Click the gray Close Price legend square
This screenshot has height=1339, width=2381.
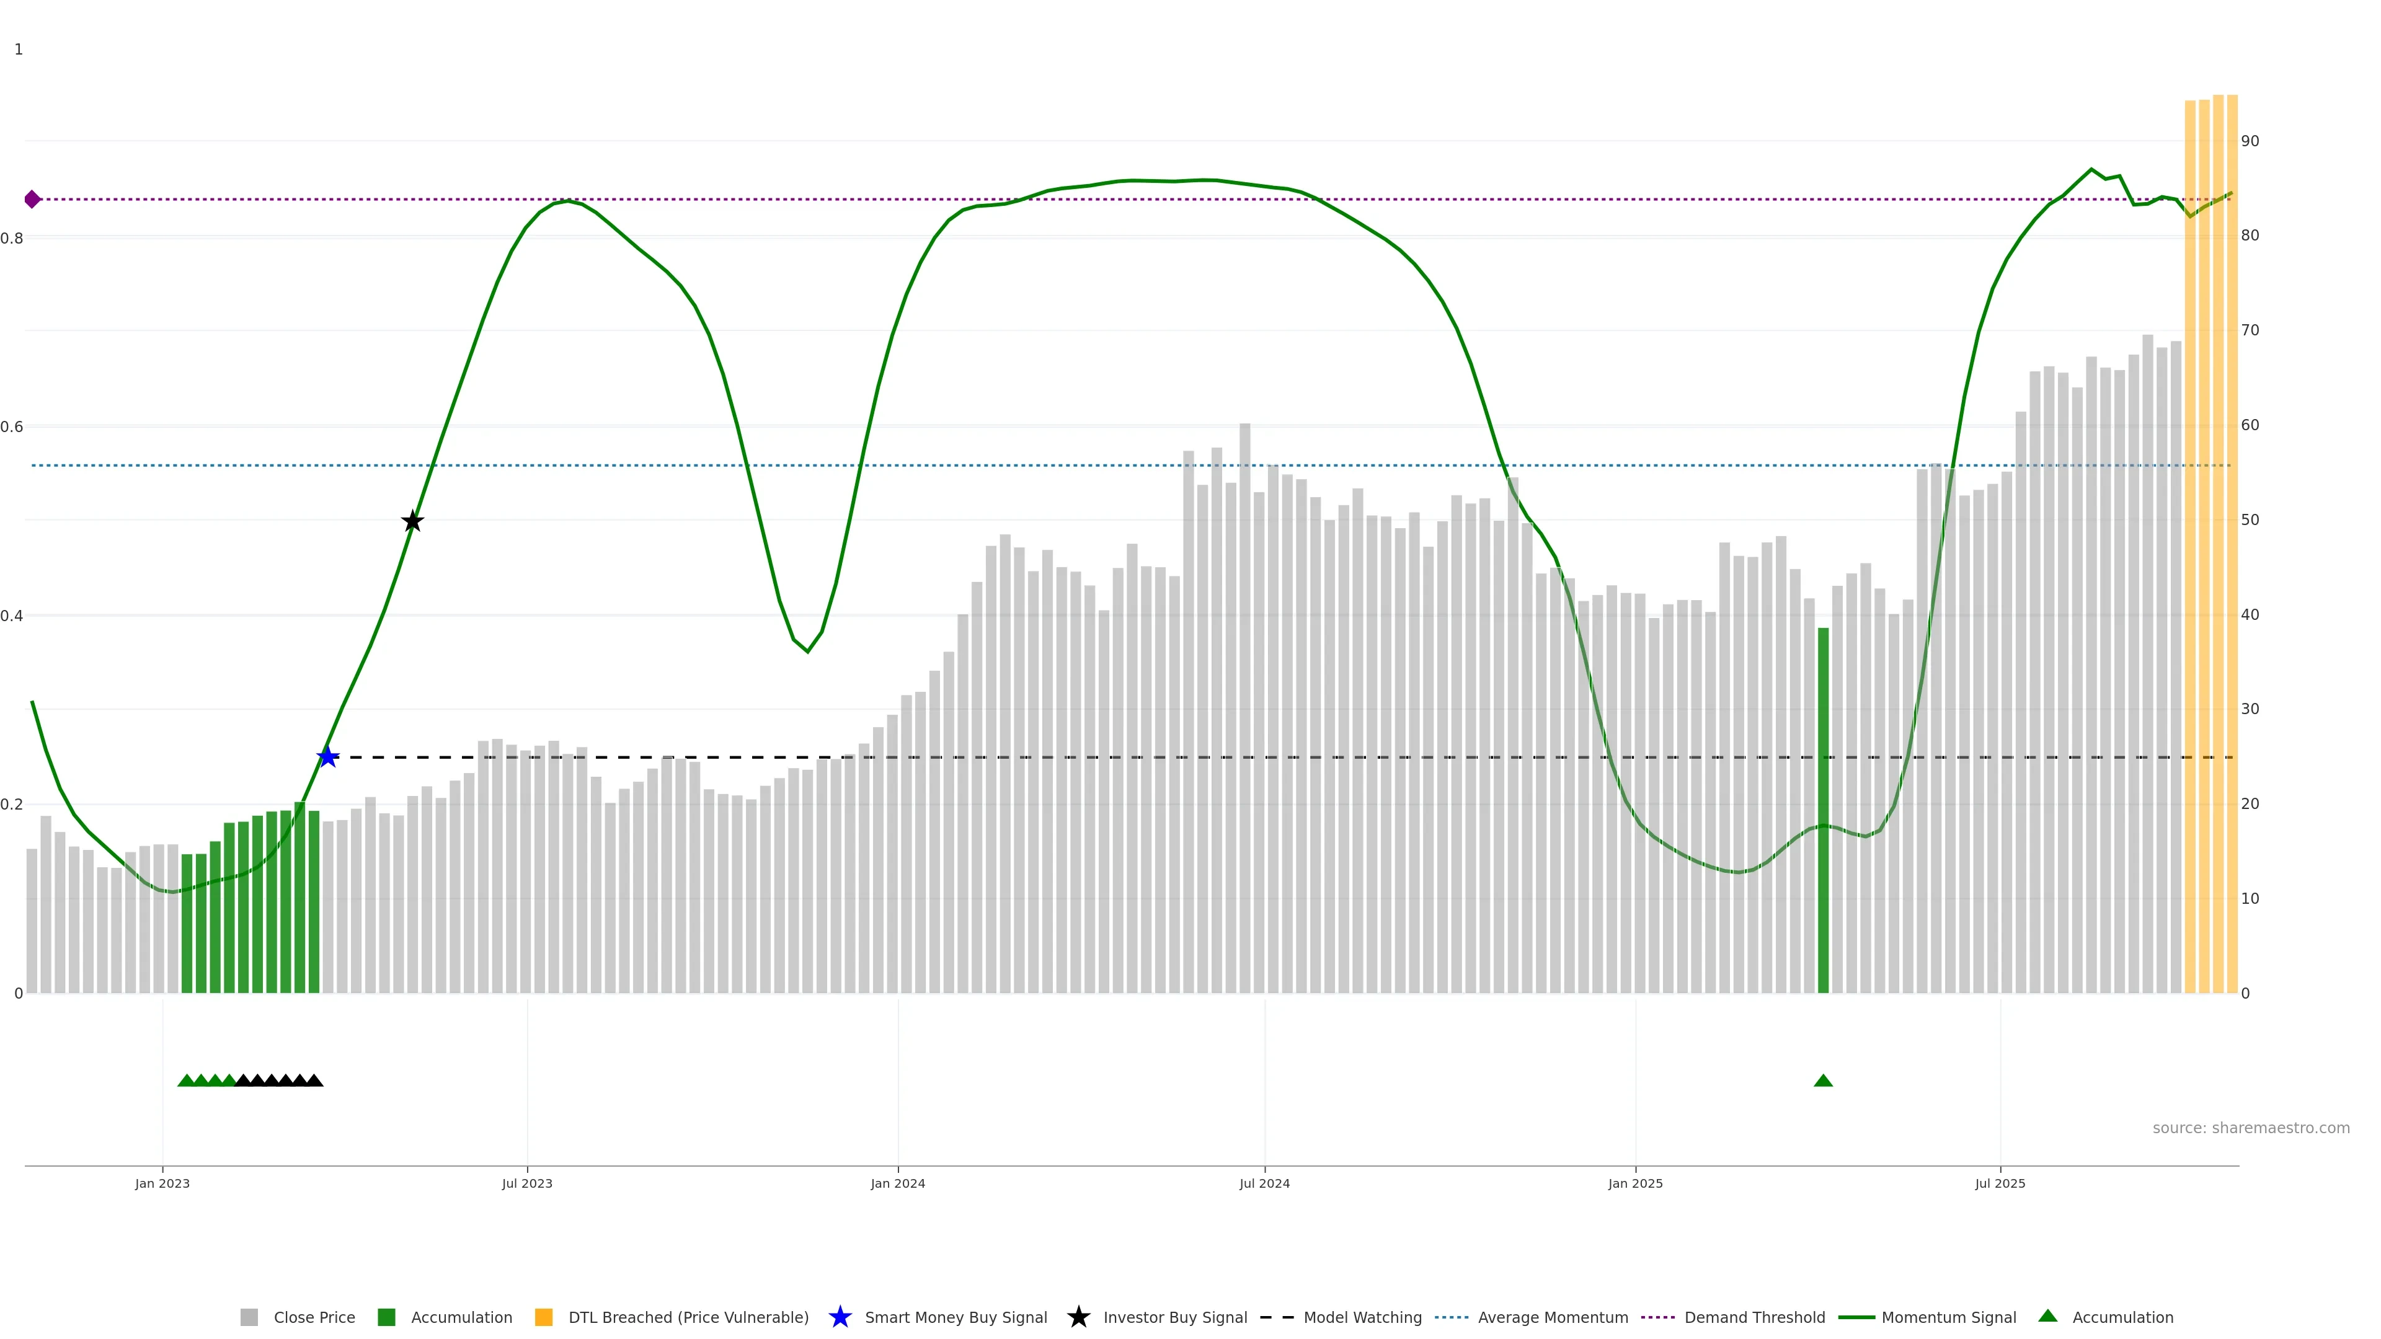pos(249,1317)
